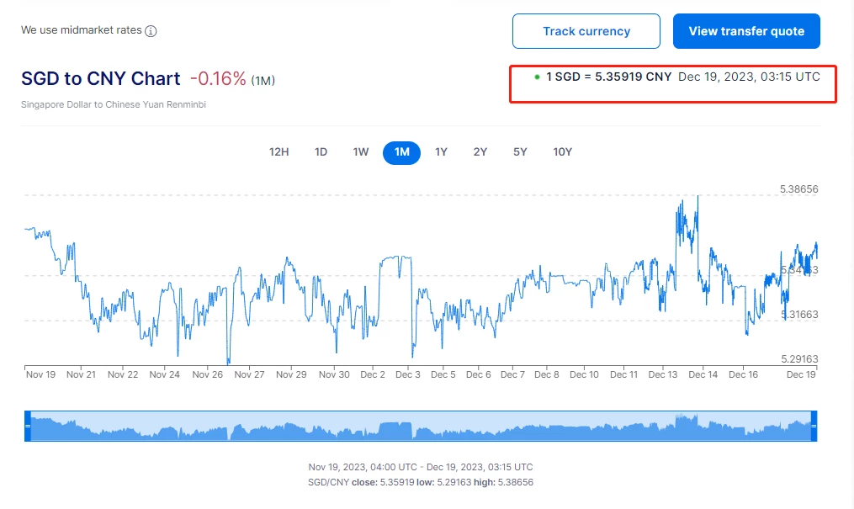Click the Track currency button

[586, 31]
